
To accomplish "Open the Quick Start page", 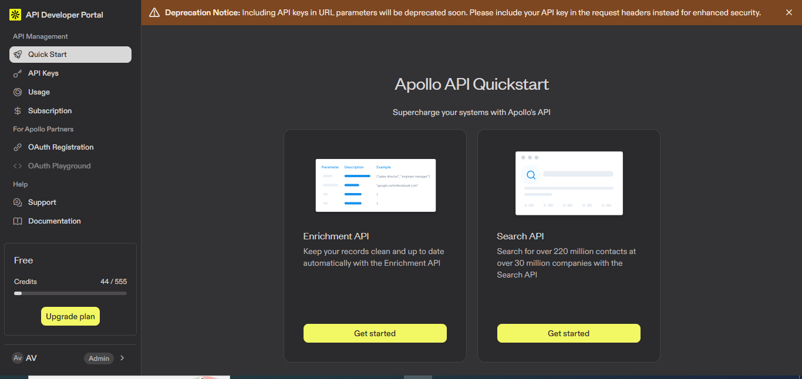I will click(70, 55).
